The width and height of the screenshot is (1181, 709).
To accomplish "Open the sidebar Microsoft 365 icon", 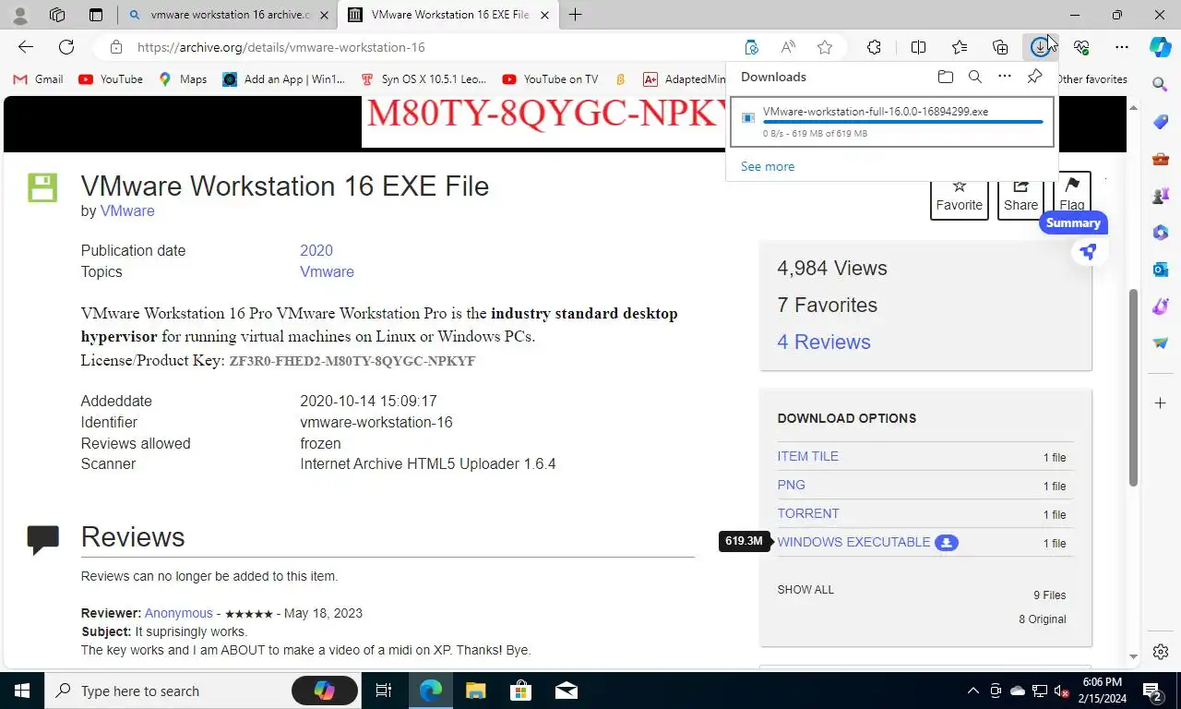I will [1161, 233].
